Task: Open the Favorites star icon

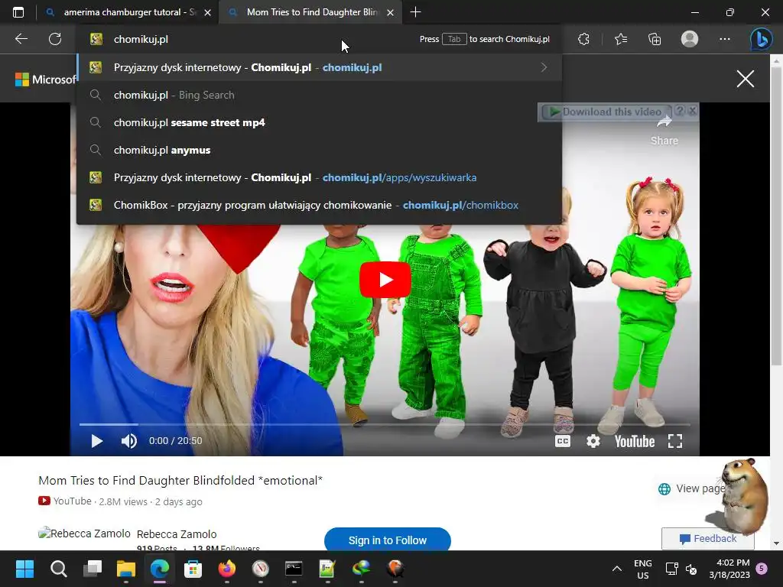Action: 621,39
